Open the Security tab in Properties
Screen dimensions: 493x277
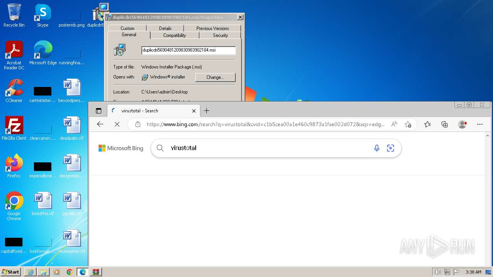(x=220, y=35)
